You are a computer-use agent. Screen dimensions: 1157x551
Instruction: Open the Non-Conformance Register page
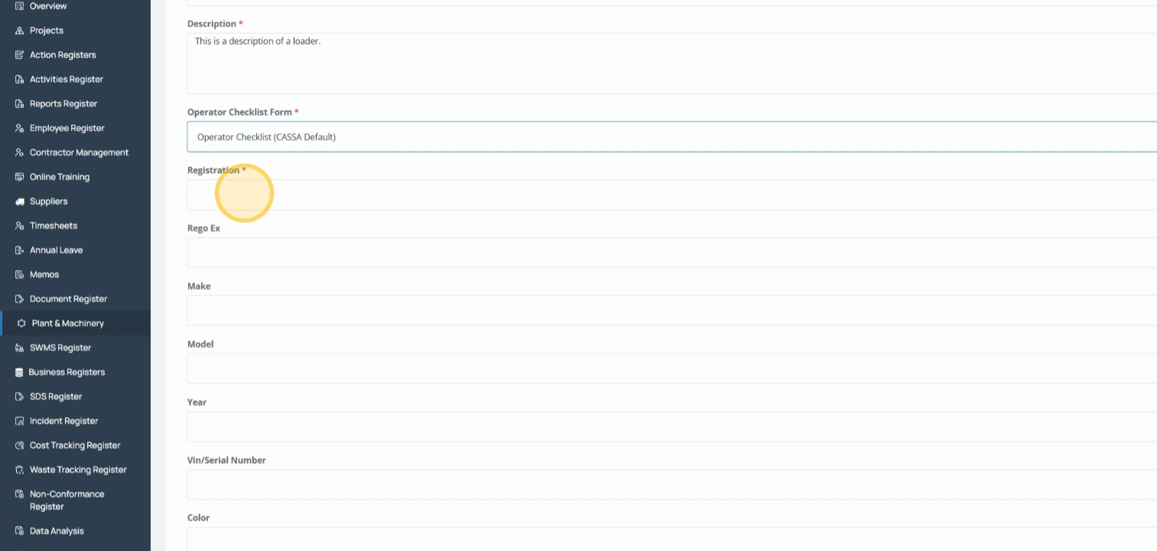pos(67,500)
